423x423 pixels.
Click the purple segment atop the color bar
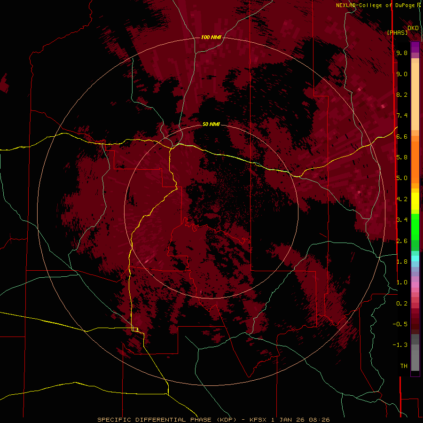pos(415,47)
